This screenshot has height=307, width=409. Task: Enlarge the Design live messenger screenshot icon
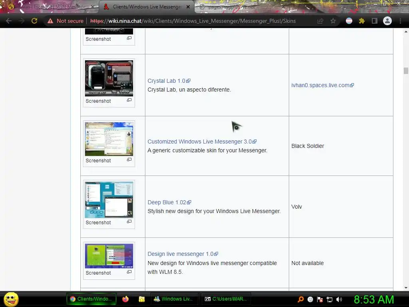coord(129,272)
